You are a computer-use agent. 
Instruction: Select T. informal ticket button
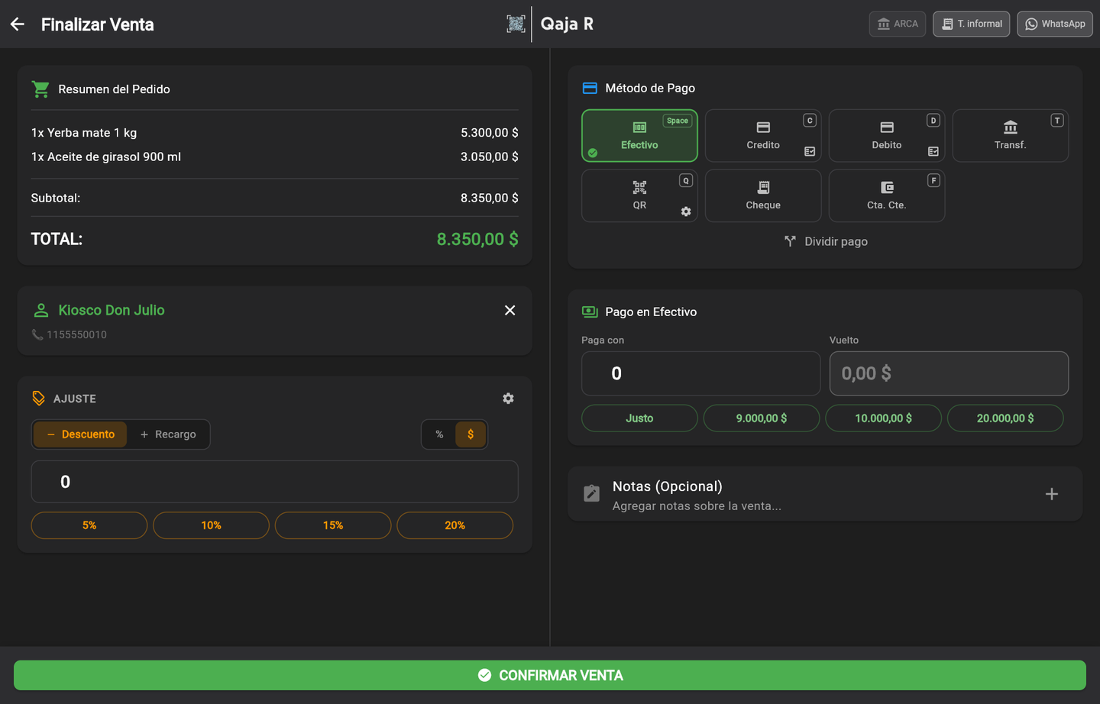[972, 24]
